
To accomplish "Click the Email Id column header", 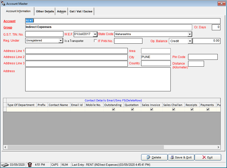I will (x=78, y=105).
